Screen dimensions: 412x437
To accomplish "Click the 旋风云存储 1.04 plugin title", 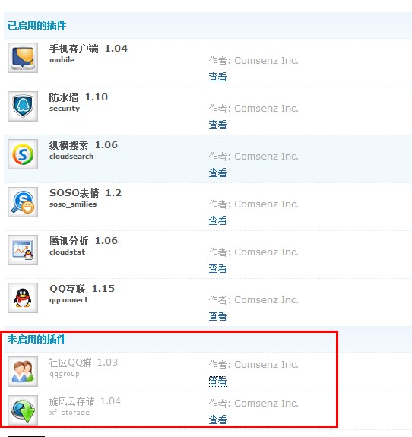I will click(85, 401).
